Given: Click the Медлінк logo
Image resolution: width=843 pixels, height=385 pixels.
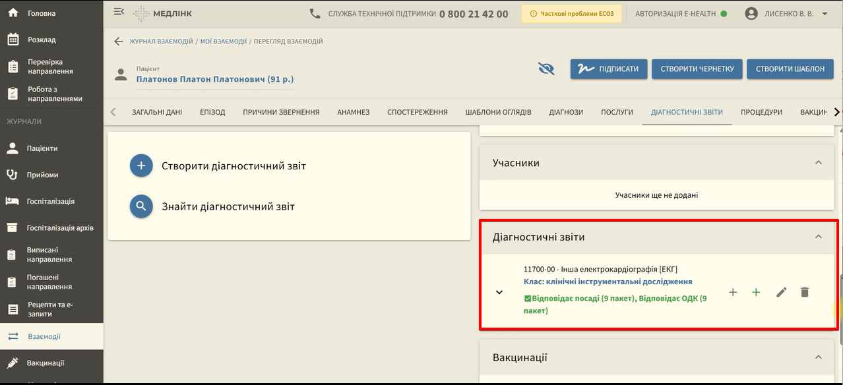Looking at the screenshot, I should tap(162, 13).
